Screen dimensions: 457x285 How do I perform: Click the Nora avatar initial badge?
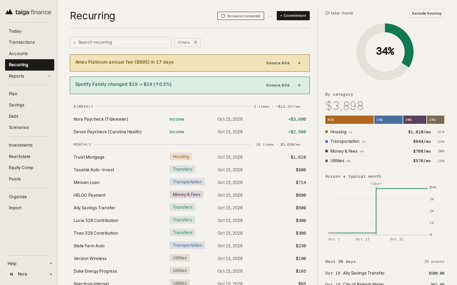click(x=11, y=274)
